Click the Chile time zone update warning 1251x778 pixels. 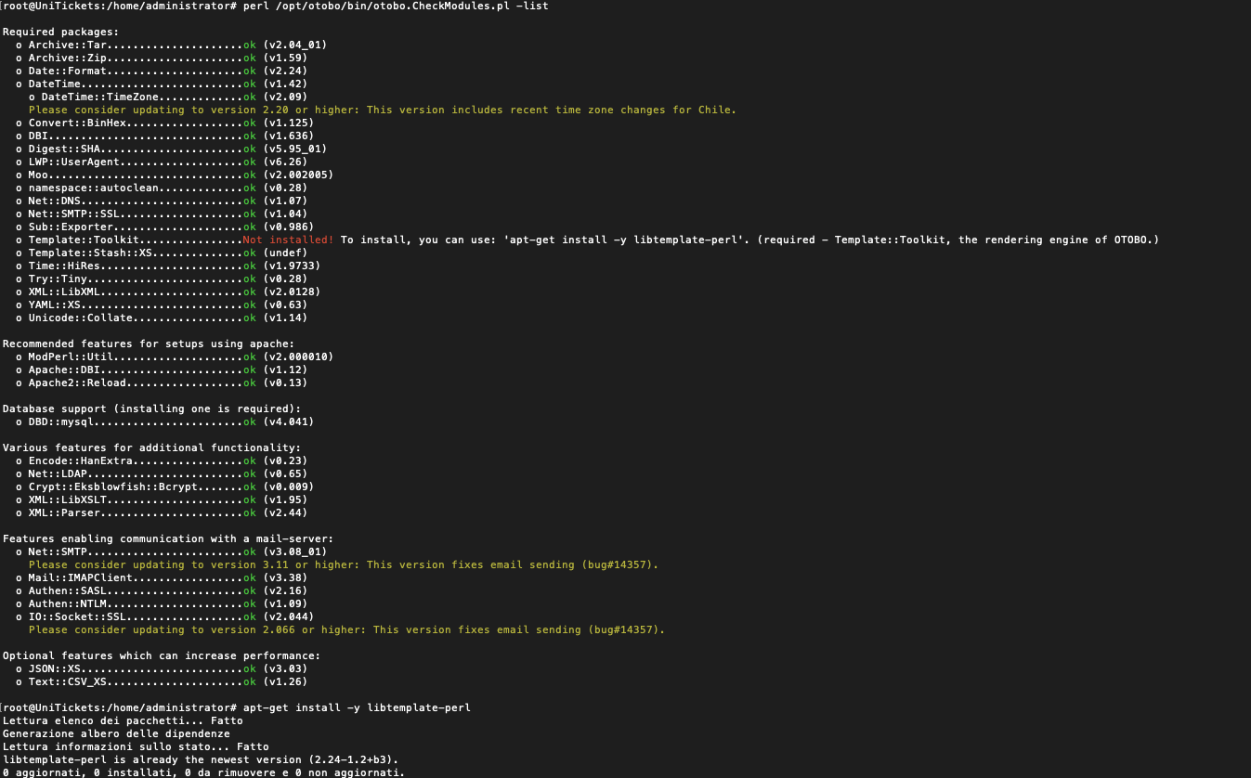click(382, 110)
